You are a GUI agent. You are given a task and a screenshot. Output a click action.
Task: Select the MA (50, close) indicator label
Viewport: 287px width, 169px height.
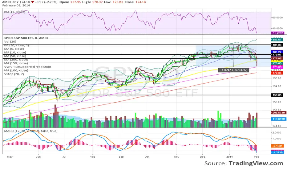pos(15,56)
